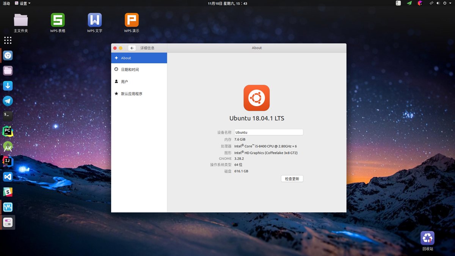Image resolution: width=455 pixels, height=256 pixels.
Task: Launch Visual Studio Code from the dock
Action: 8,177
